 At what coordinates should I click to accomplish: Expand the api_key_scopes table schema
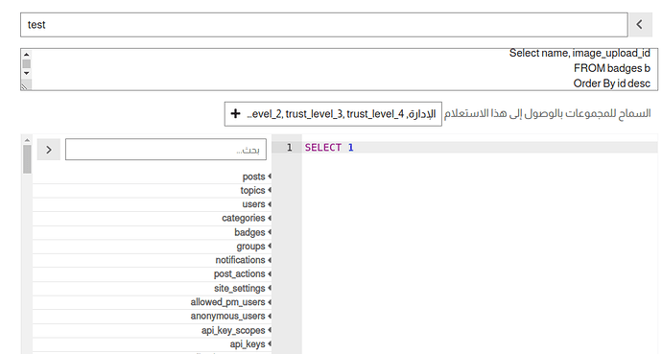click(152, 330)
